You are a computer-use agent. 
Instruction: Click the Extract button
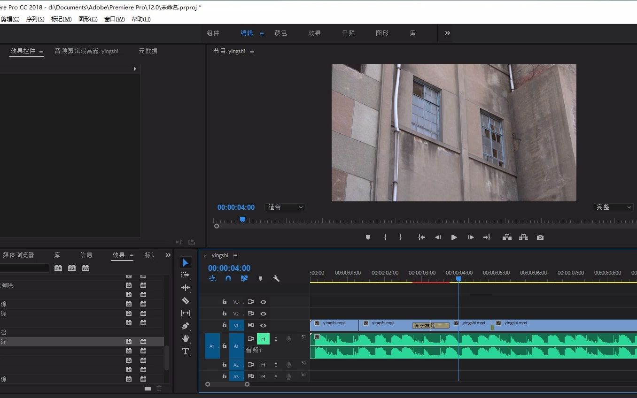coord(523,237)
